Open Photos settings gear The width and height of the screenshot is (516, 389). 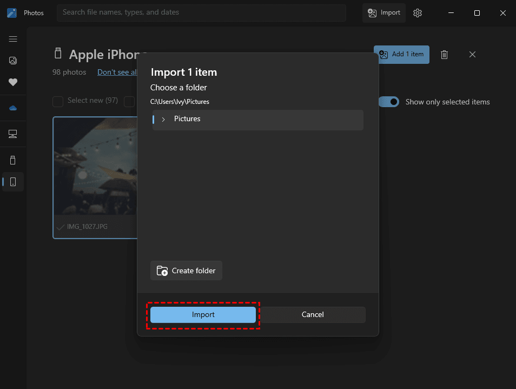click(417, 13)
